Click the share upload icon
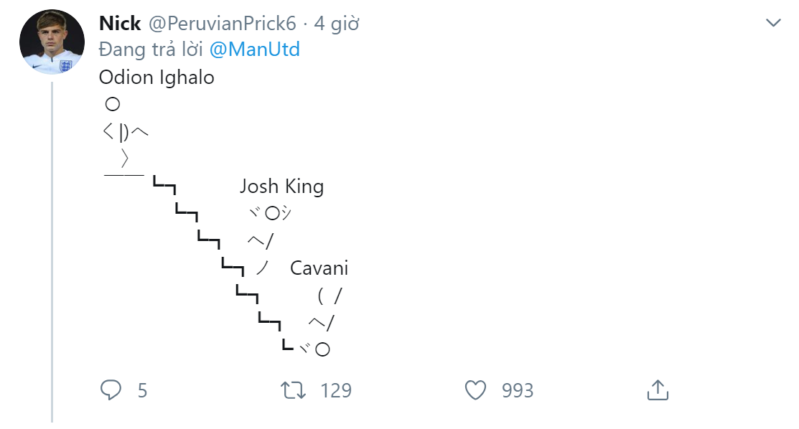Screen dimensions: 799x429 [658, 390]
